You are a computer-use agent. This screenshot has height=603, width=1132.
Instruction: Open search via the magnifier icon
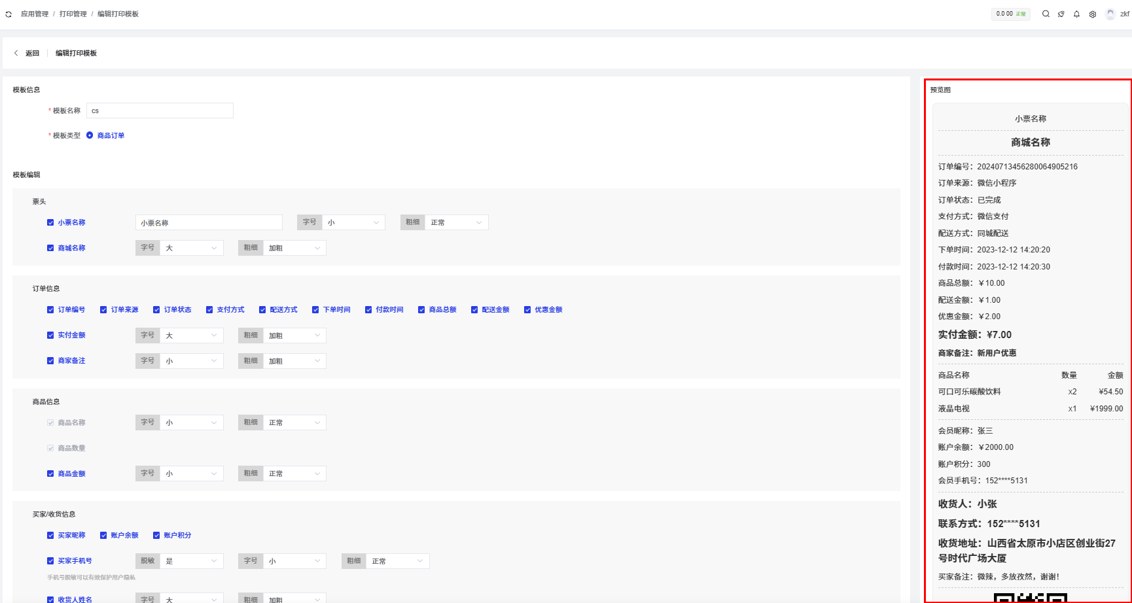[1046, 14]
